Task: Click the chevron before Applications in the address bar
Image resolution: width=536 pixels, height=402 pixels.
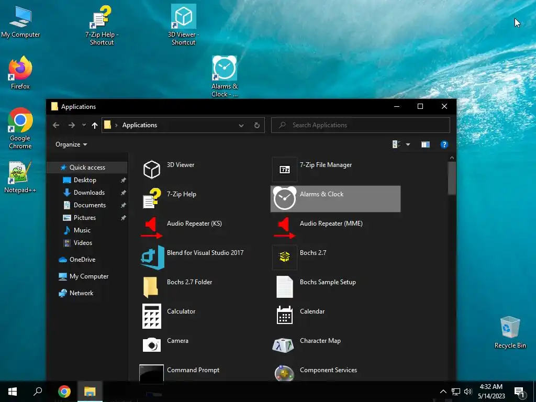Action: (116, 126)
